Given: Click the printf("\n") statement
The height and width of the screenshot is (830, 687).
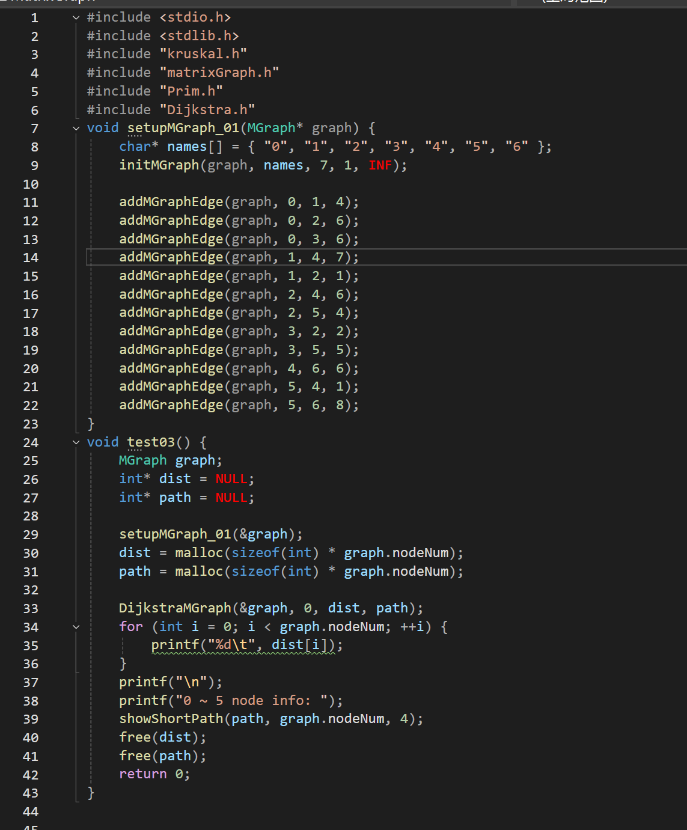Looking at the screenshot, I should click(171, 682).
